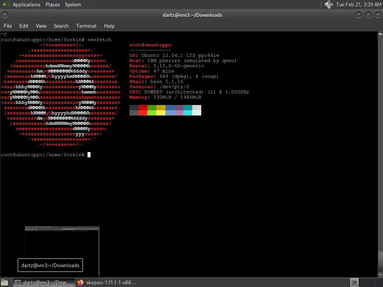This screenshot has width=383, height=287.
Task: Click the show desktop icon in bottom panel
Action: tap(4, 283)
